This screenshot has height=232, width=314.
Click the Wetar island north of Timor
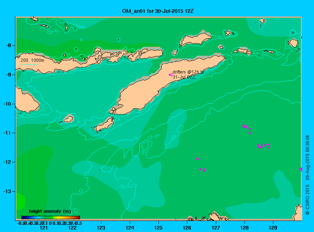(x=195, y=39)
